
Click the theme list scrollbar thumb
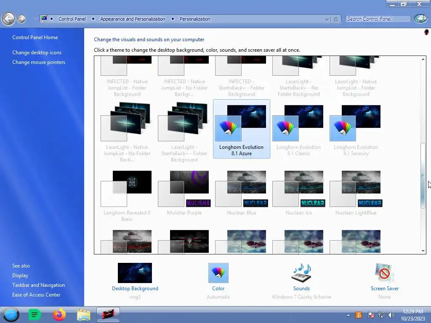click(x=423, y=176)
